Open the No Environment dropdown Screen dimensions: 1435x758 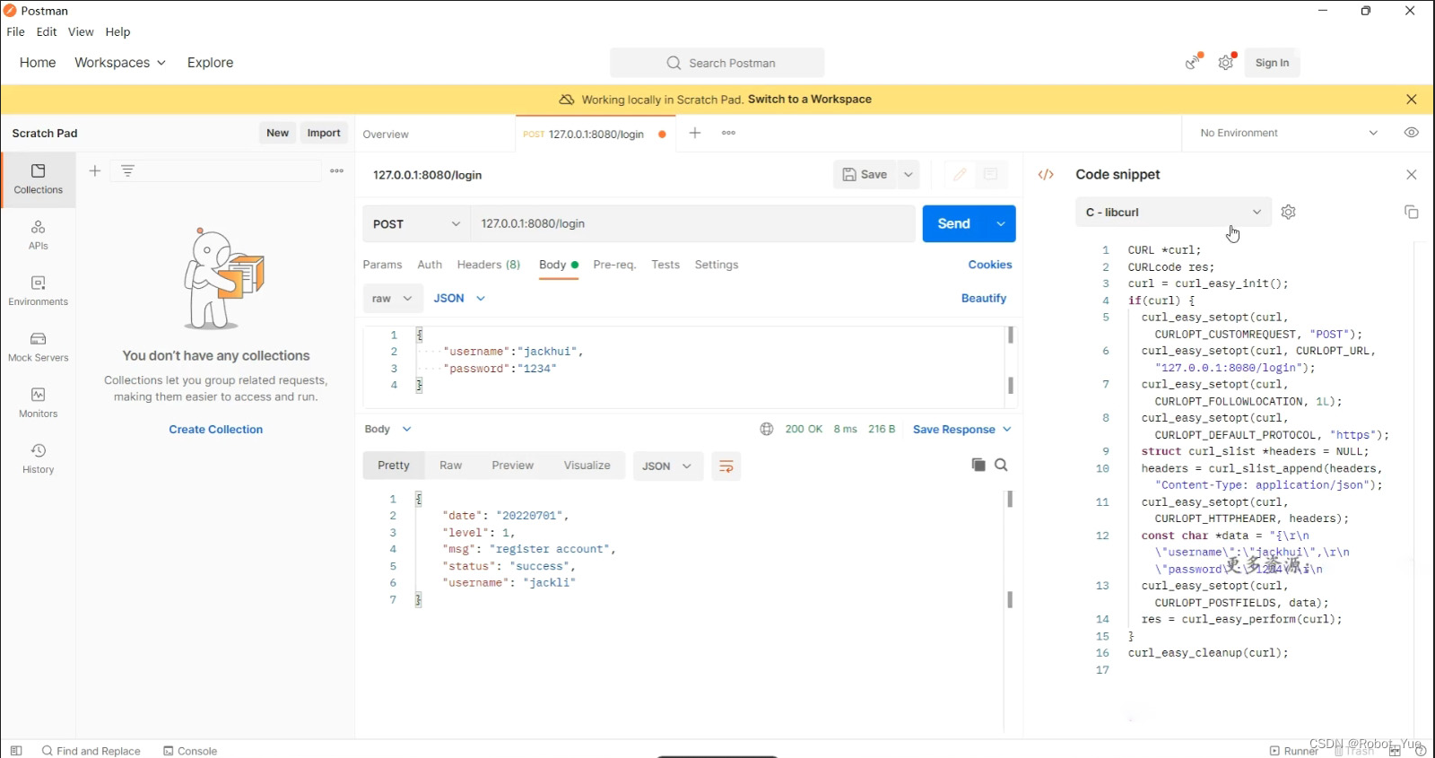click(1288, 133)
